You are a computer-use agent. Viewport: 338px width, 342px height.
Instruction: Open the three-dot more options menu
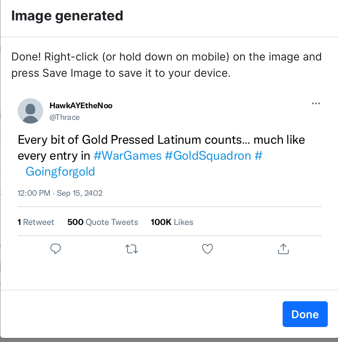[x=316, y=104]
